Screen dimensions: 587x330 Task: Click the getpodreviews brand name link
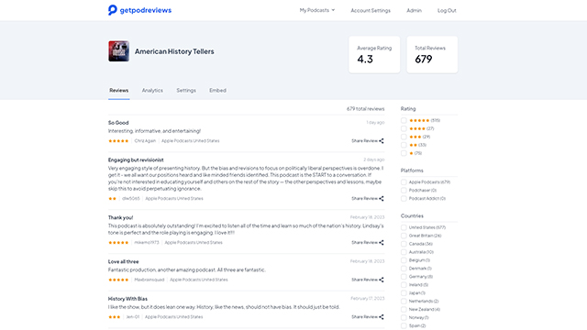pos(146,10)
